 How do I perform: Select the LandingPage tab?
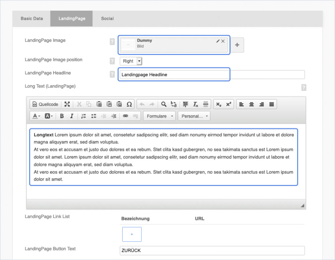click(x=72, y=18)
